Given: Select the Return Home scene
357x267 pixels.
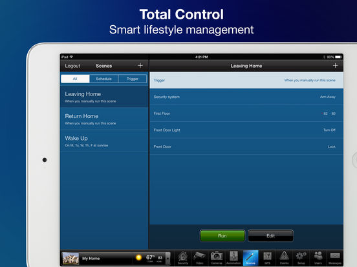Looking at the screenshot, I should click(104, 119).
